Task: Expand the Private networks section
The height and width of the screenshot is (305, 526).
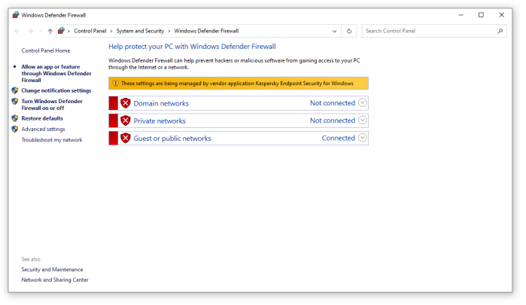Action: click(x=363, y=120)
